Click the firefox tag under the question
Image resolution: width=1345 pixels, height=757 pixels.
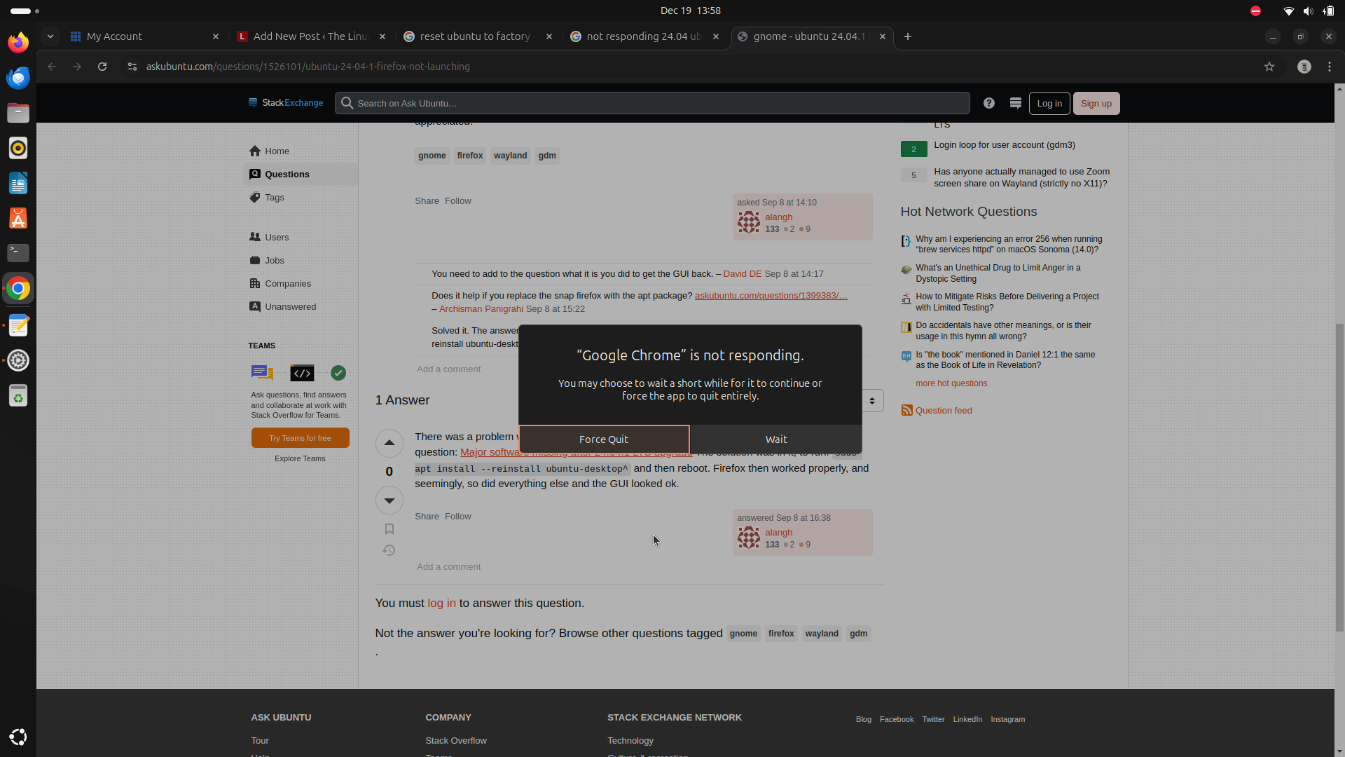click(470, 156)
